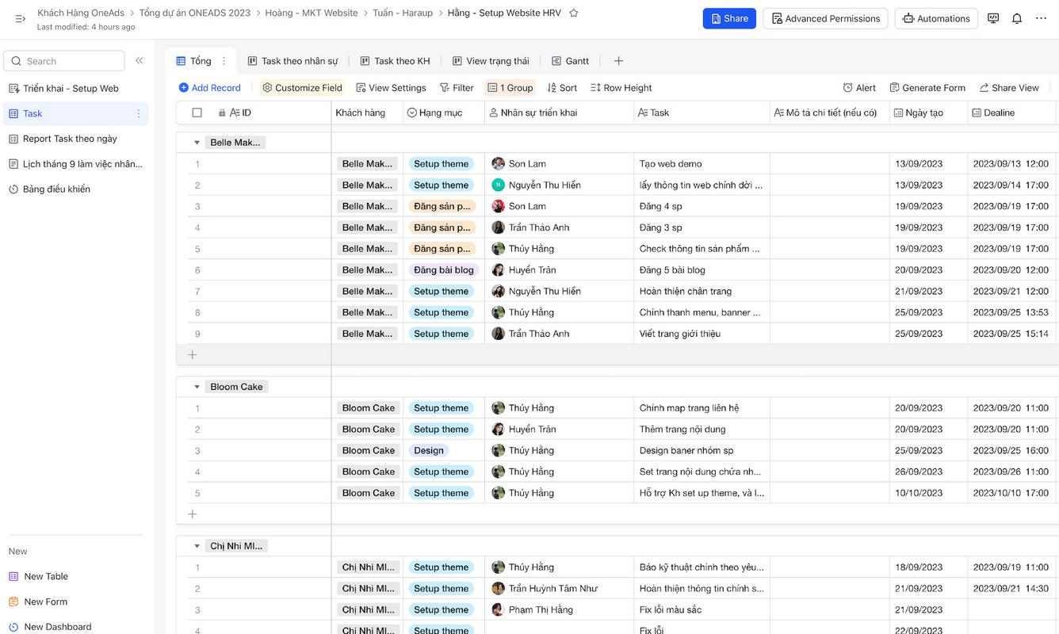The image size is (1059, 634).
Task: Open Bảng điều khiển dashboard in sidebar
Action: tap(75, 189)
